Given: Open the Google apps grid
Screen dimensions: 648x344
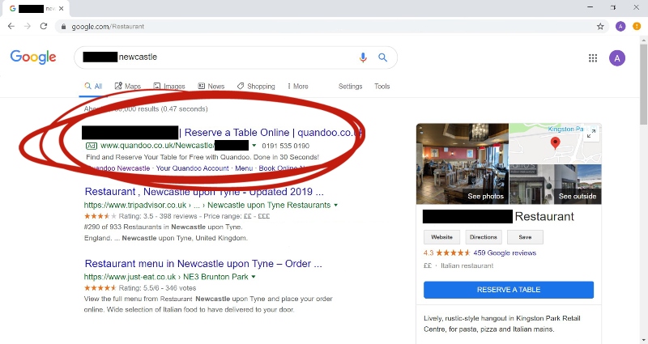Looking at the screenshot, I should pyautogui.click(x=593, y=58).
